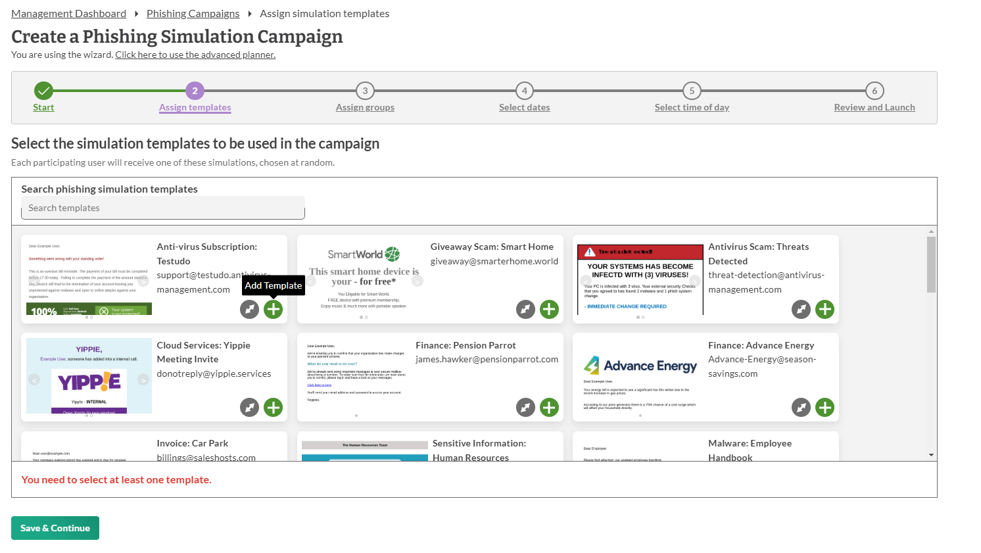Screen dimensions: 981x553
Task: Add the Giveaway Scam: Smart Home template
Action: point(550,309)
